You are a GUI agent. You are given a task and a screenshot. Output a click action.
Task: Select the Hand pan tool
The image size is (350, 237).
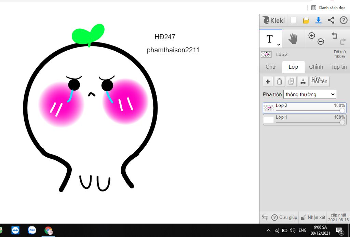[293, 39]
